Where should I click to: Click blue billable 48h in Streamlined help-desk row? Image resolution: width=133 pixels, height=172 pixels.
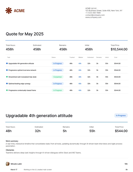pyautogui.click(x=80, y=77)
